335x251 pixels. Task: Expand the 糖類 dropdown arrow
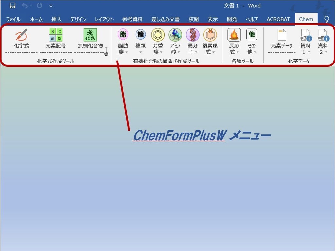(x=141, y=52)
